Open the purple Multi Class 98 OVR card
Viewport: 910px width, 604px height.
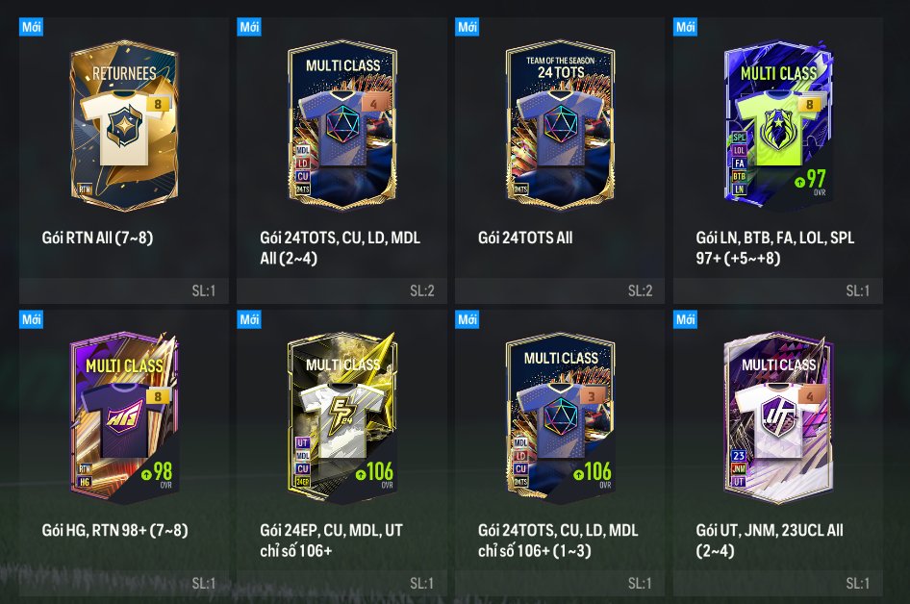point(124,417)
